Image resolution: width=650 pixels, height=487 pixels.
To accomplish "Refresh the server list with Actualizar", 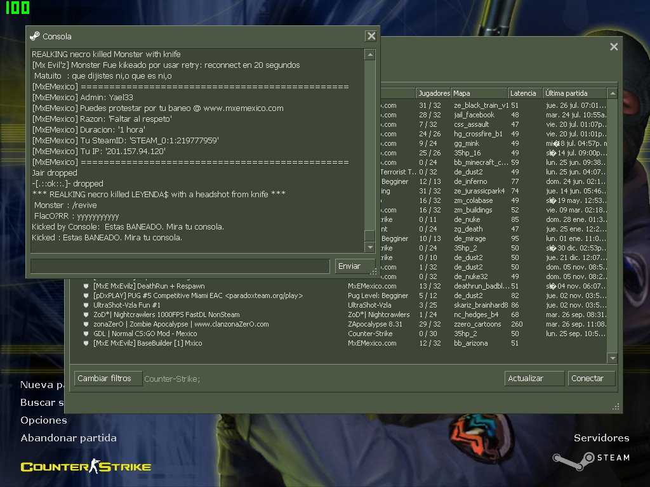I will point(534,379).
